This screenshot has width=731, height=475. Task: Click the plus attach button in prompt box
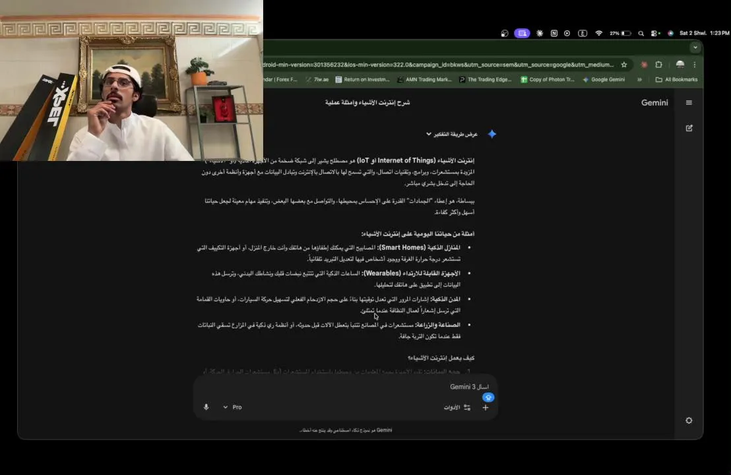pos(486,408)
